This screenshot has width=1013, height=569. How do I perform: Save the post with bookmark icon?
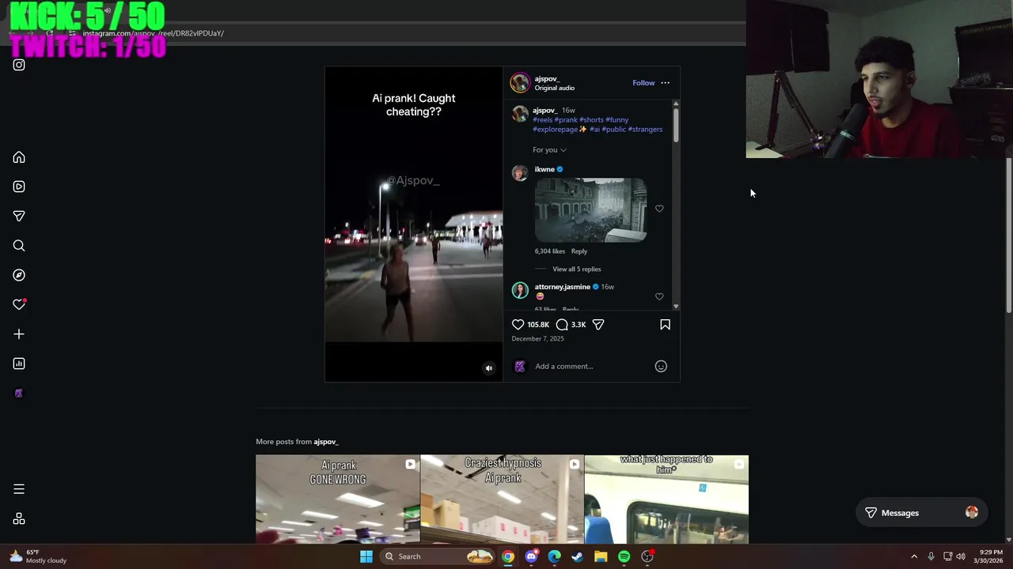[665, 324]
